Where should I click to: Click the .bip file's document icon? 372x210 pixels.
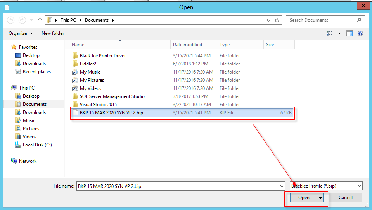[75, 113]
